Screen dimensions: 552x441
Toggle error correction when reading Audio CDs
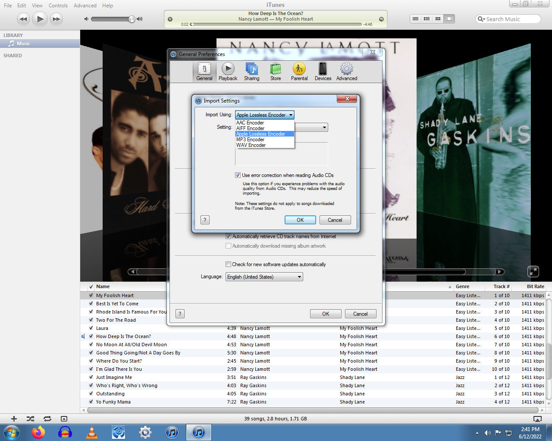238,175
